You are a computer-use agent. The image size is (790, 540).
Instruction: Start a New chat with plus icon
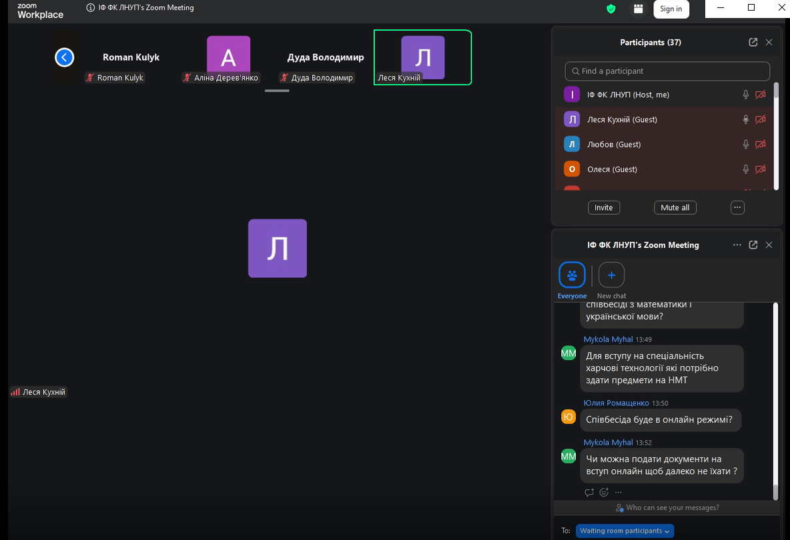611,275
